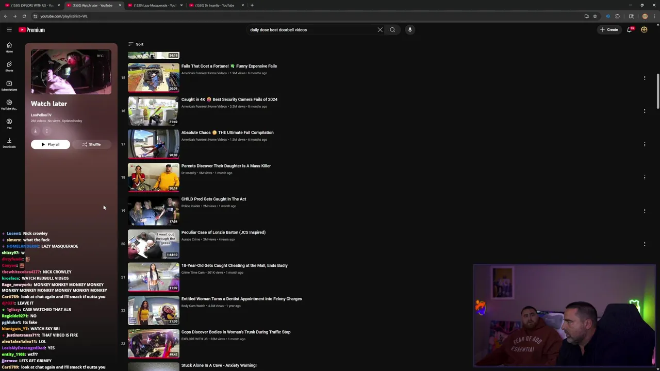Click the YouTube search input field

[x=311, y=30]
